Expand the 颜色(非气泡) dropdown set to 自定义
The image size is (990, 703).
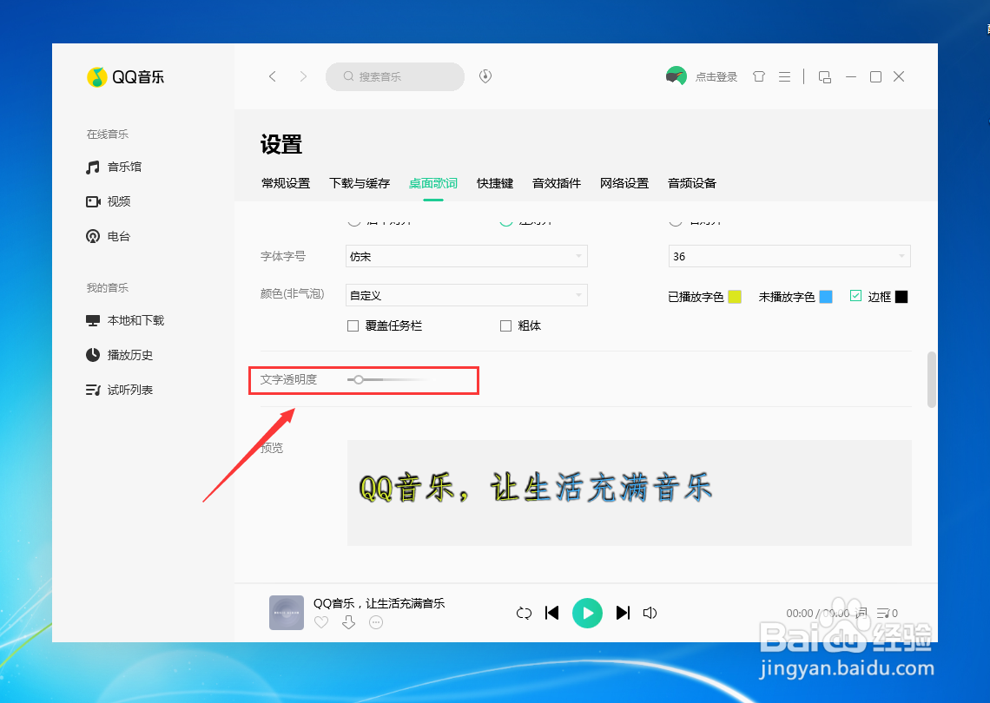click(x=466, y=296)
